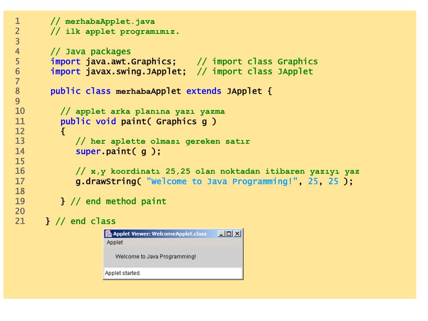
Task: Maximize the Applet Viewer window
Action: pyautogui.click(x=229, y=234)
